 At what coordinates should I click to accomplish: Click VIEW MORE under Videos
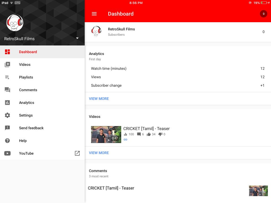[99, 153]
